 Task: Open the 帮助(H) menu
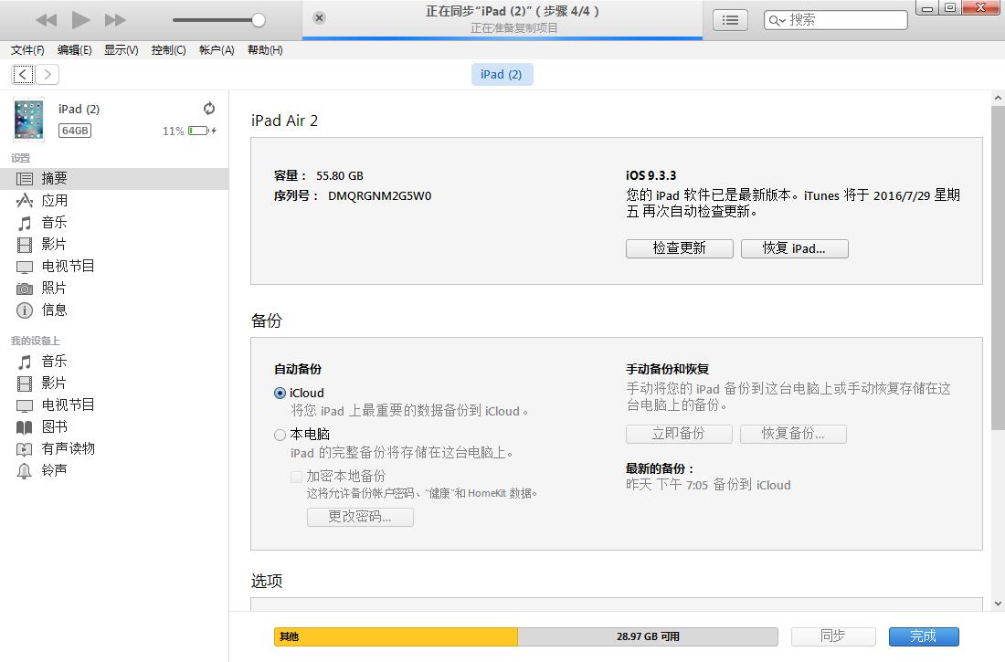click(265, 50)
